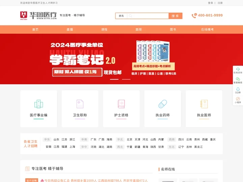
Task: Open 课程 navigation tab
Action: [x=104, y=29]
